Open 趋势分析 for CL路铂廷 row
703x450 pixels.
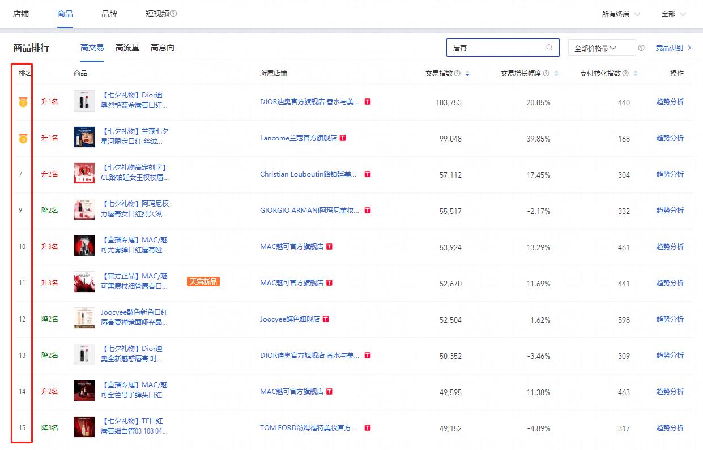coord(670,174)
